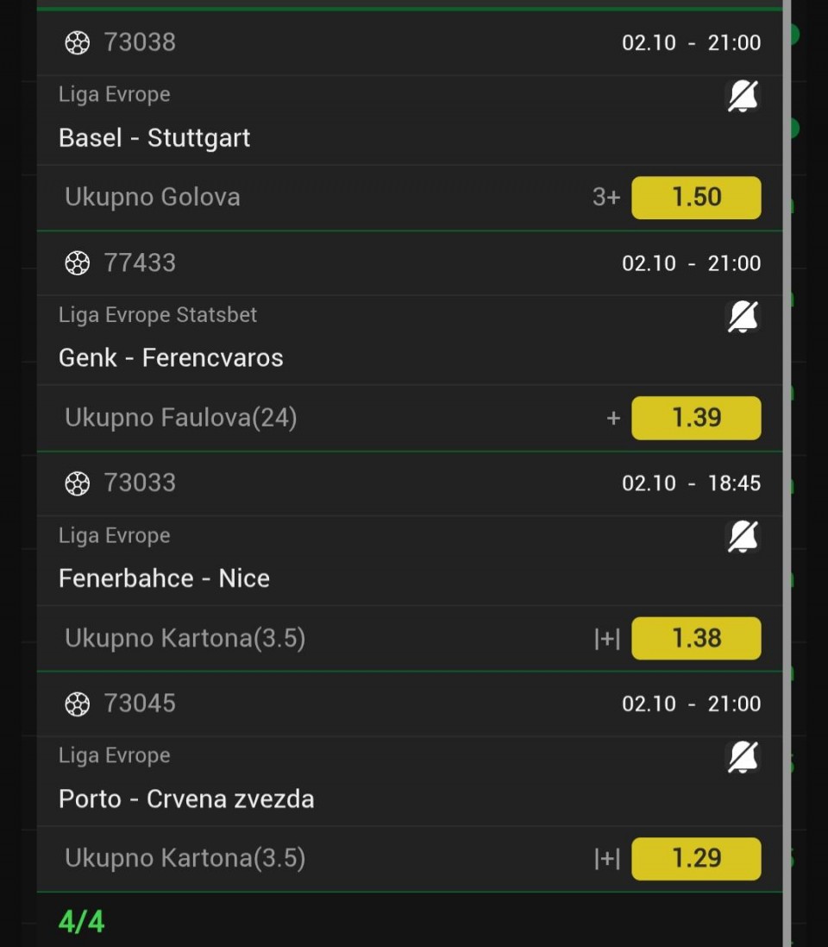This screenshot has width=828, height=947.
Task: Click soccer ball icon beside 77433
Action: tap(78, 262)
